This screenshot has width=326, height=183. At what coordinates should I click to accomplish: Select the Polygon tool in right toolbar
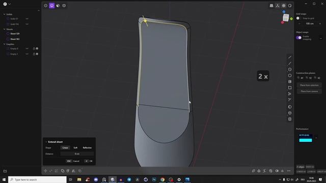tap(290, 76)
